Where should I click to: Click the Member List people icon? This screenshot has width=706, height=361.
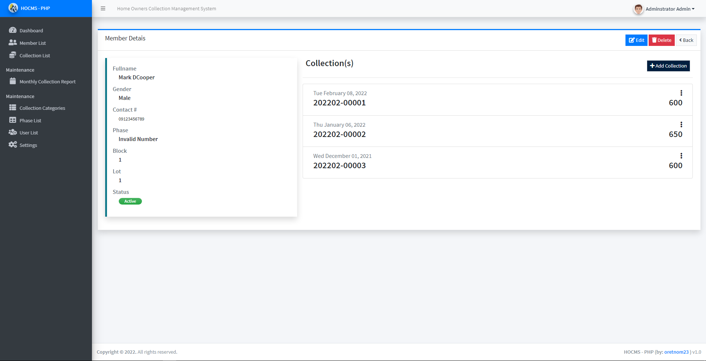click(x=13, y=43)
